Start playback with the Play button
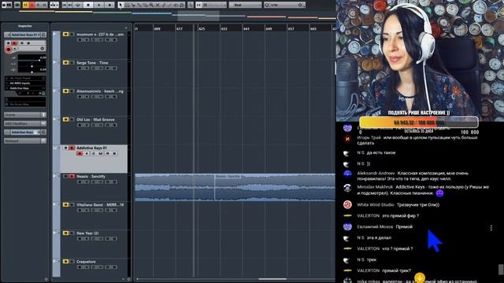The image size is (504, 283). (99, 6)
